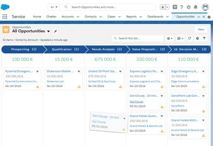Open Dickenson plc account link
213x146 pixels.
point(55,81)
